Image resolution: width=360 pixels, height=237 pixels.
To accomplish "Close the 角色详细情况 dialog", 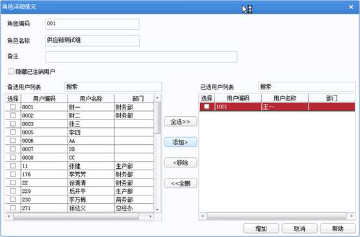I will point(351,7).
